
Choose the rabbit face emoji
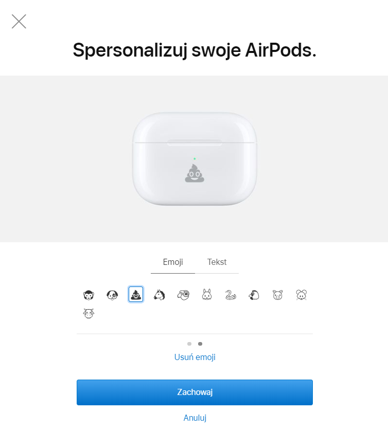click(207, 295)
